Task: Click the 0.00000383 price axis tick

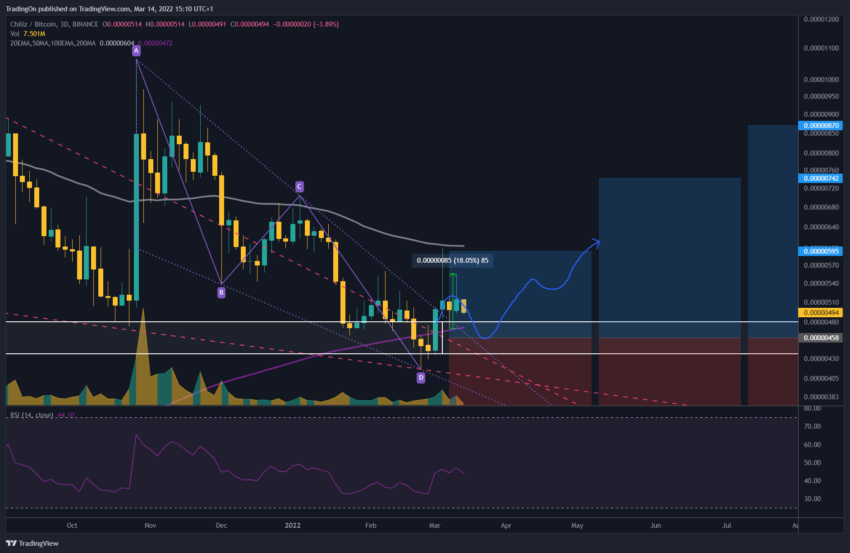Action: coord(821,397)
